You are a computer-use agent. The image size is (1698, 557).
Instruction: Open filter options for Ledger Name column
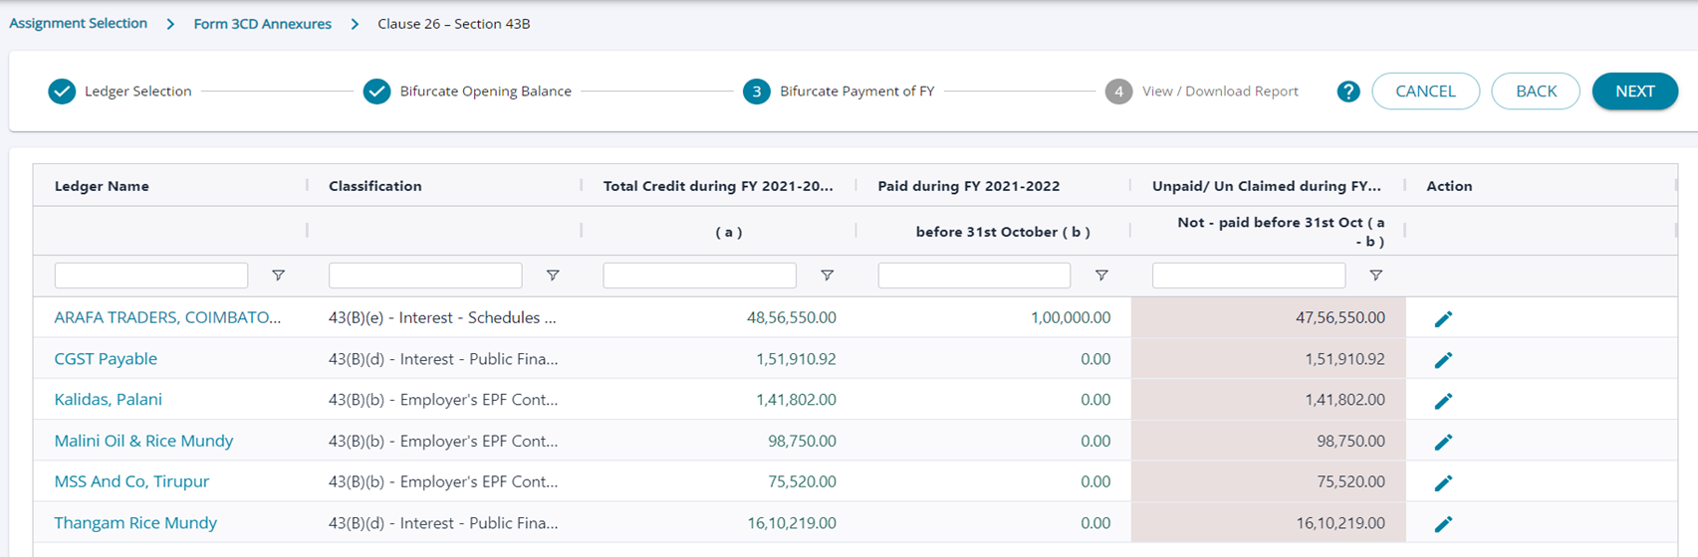click(x=279, y=276)
